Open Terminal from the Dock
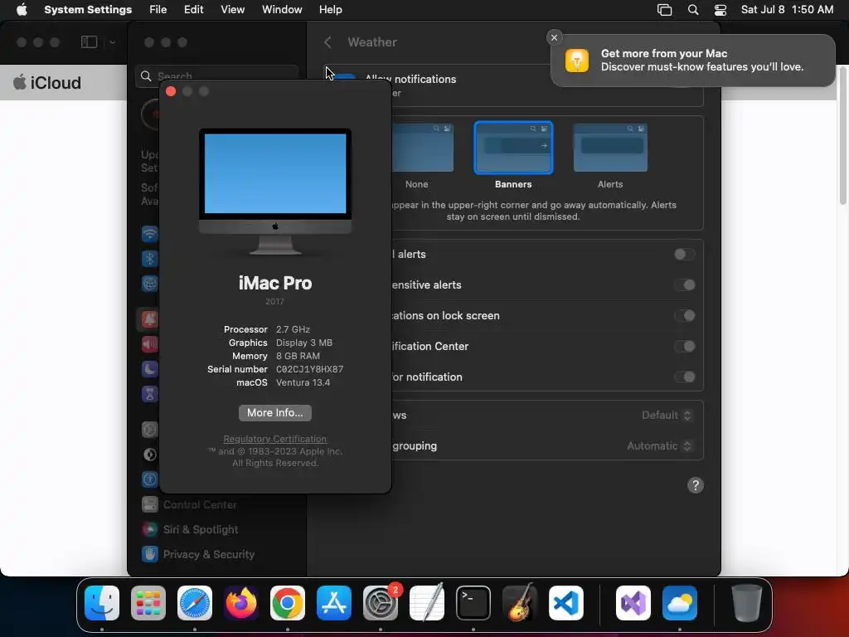 tap(473, 603)
